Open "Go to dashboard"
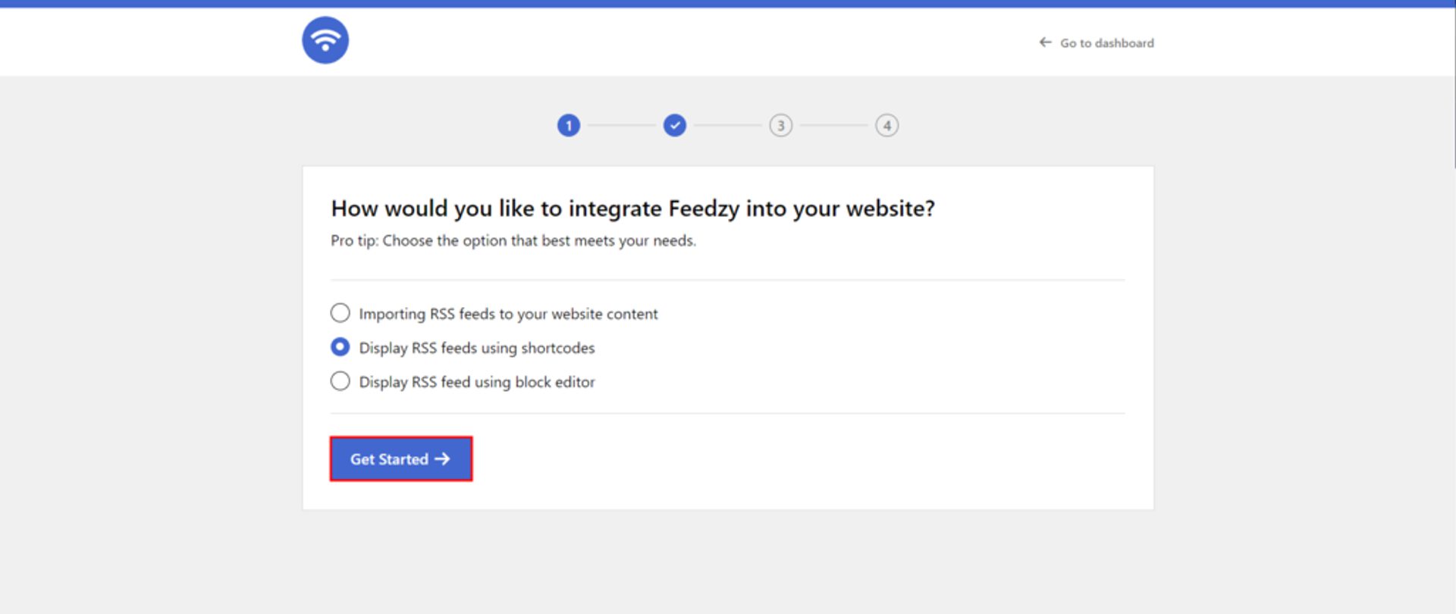The width and height of the screenshot is (1456, 614). click(x=1106, y=42)
